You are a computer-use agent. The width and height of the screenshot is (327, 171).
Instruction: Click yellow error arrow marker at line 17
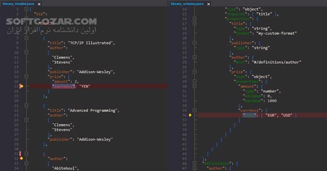22,86
